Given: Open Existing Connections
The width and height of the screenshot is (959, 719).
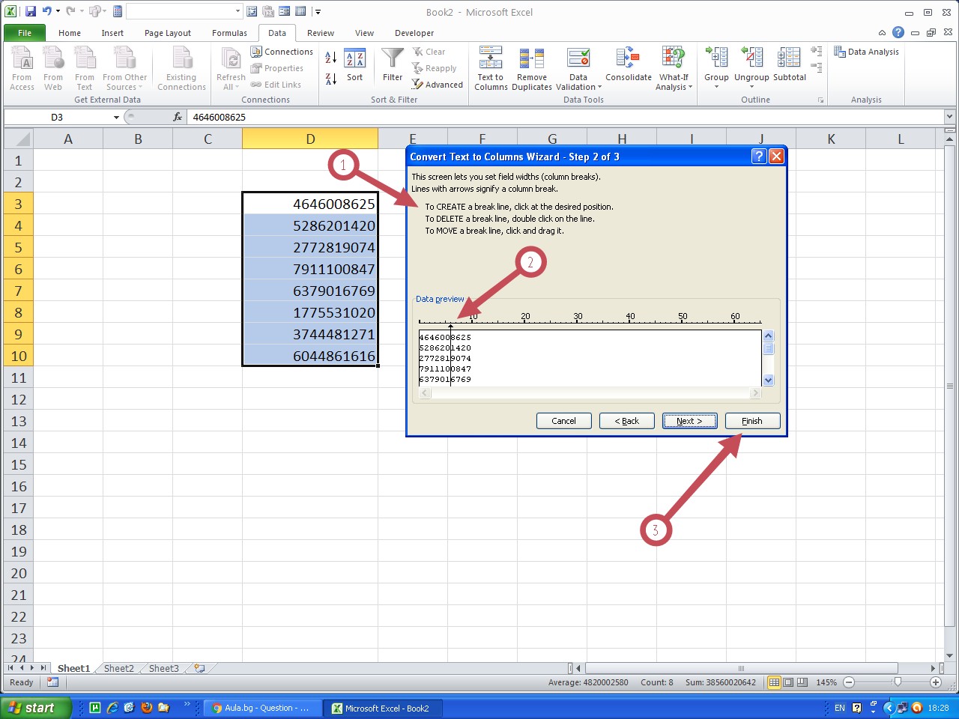Looking at the screenshot, I should click(181, 68).
